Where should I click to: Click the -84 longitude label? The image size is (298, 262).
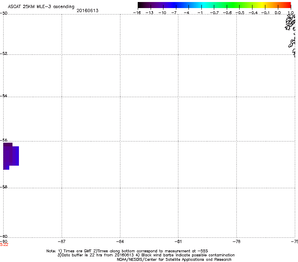(120, 241)
